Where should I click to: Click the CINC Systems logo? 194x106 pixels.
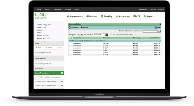41,16
